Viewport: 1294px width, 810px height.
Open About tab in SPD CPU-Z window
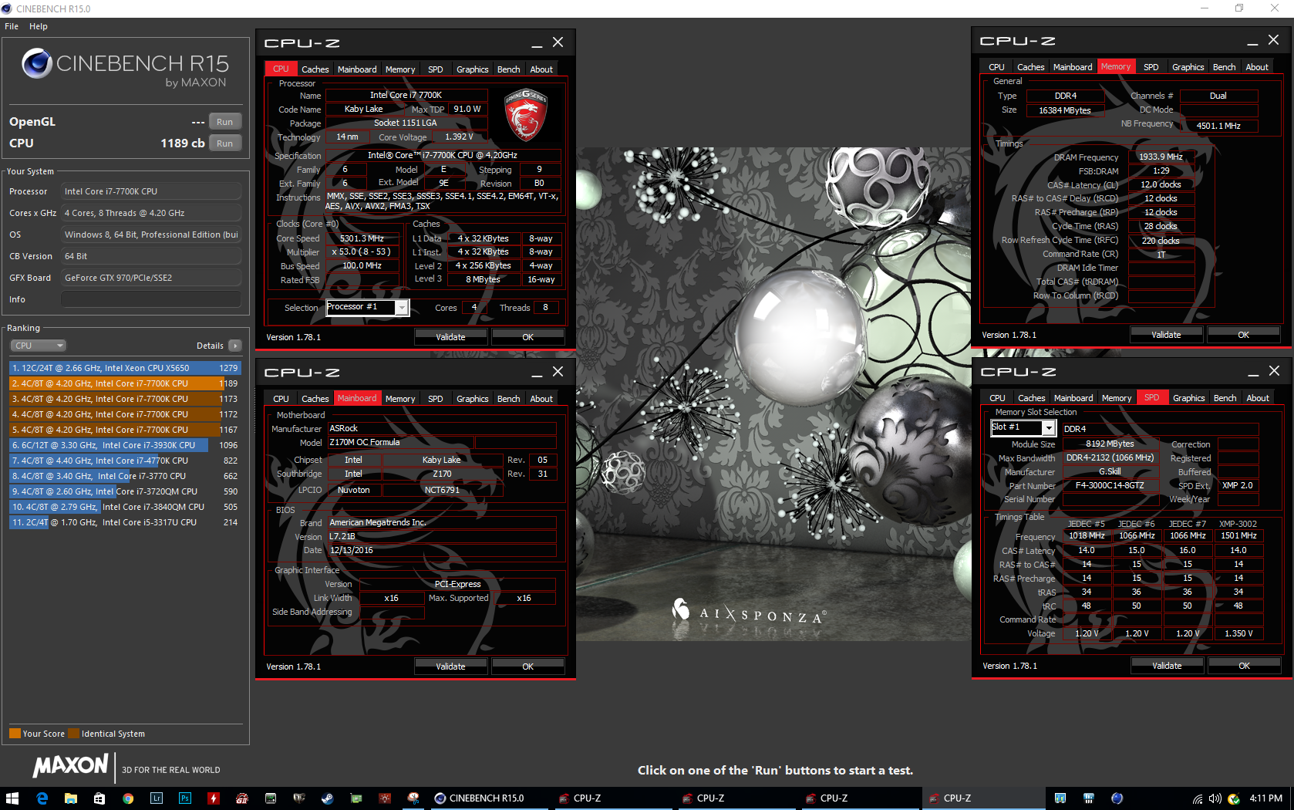1257,398
